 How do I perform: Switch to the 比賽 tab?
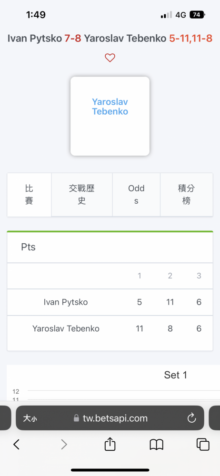click(x=29, y=195)
